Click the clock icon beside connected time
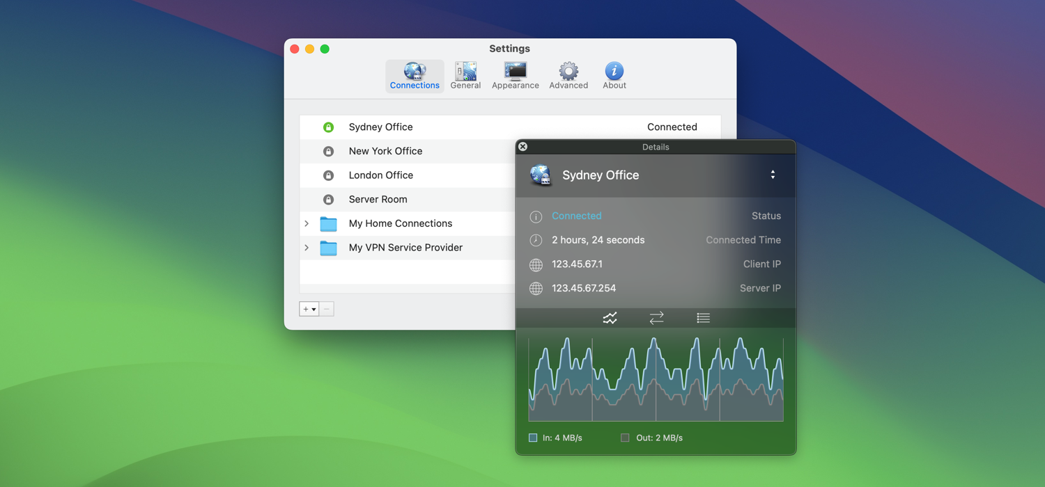This screenshot has height=487, width=1045. (x=536, y=240)
